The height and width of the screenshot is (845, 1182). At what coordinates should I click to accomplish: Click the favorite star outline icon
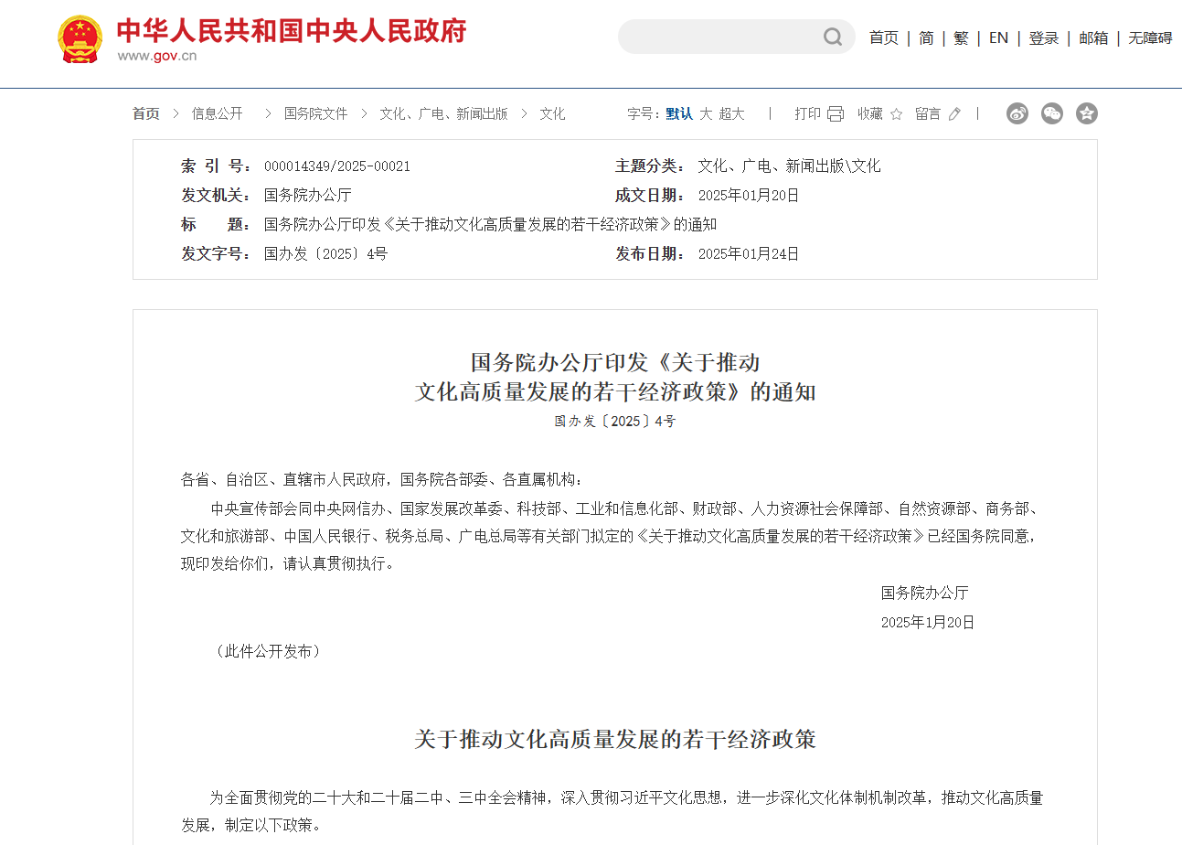pyautogui.click(x=896, y=113)
